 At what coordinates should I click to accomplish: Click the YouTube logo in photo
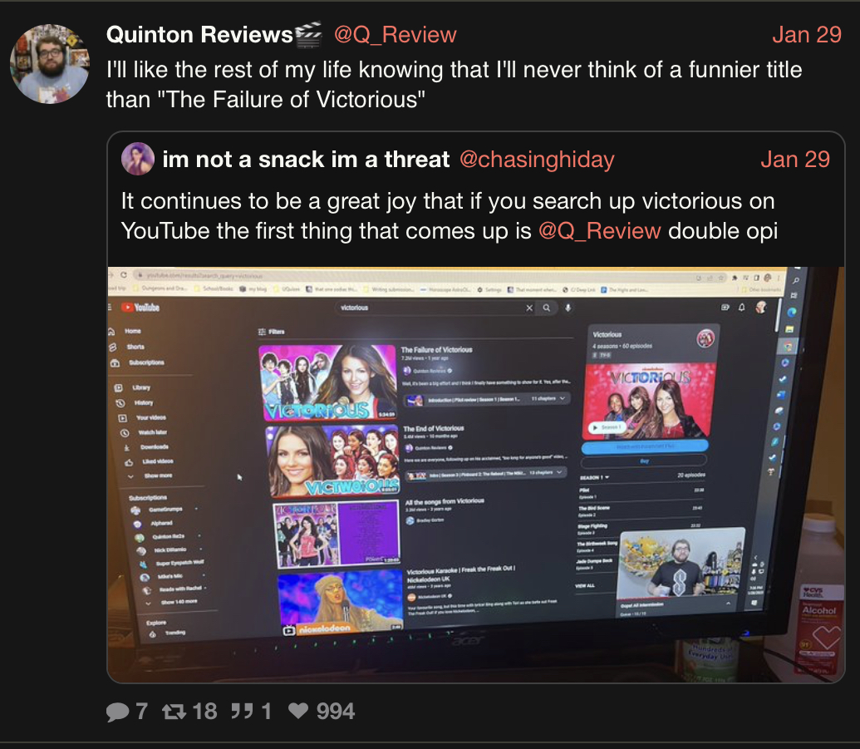(x=140, y=308)
